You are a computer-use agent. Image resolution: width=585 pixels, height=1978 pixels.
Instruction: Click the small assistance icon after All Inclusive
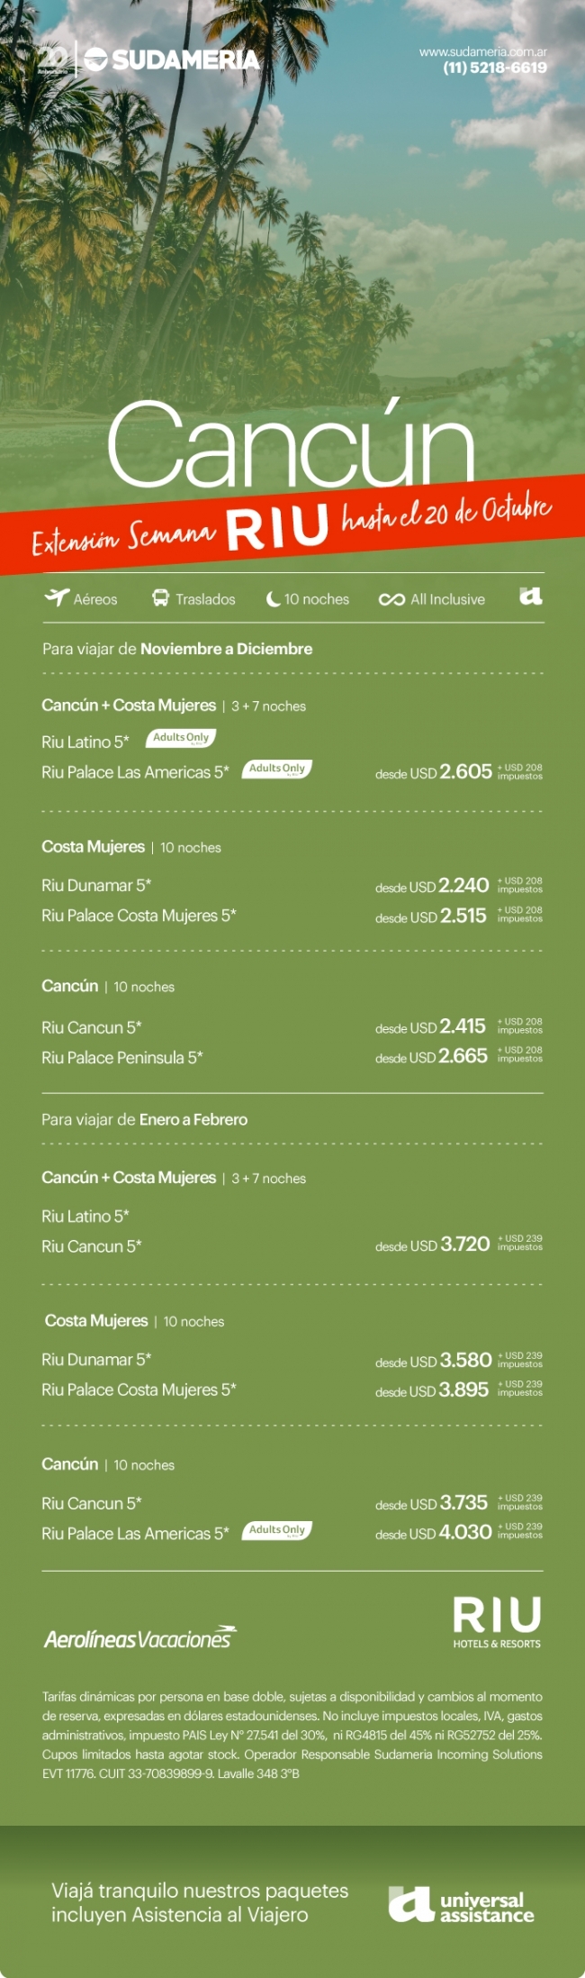coord(531,596)
